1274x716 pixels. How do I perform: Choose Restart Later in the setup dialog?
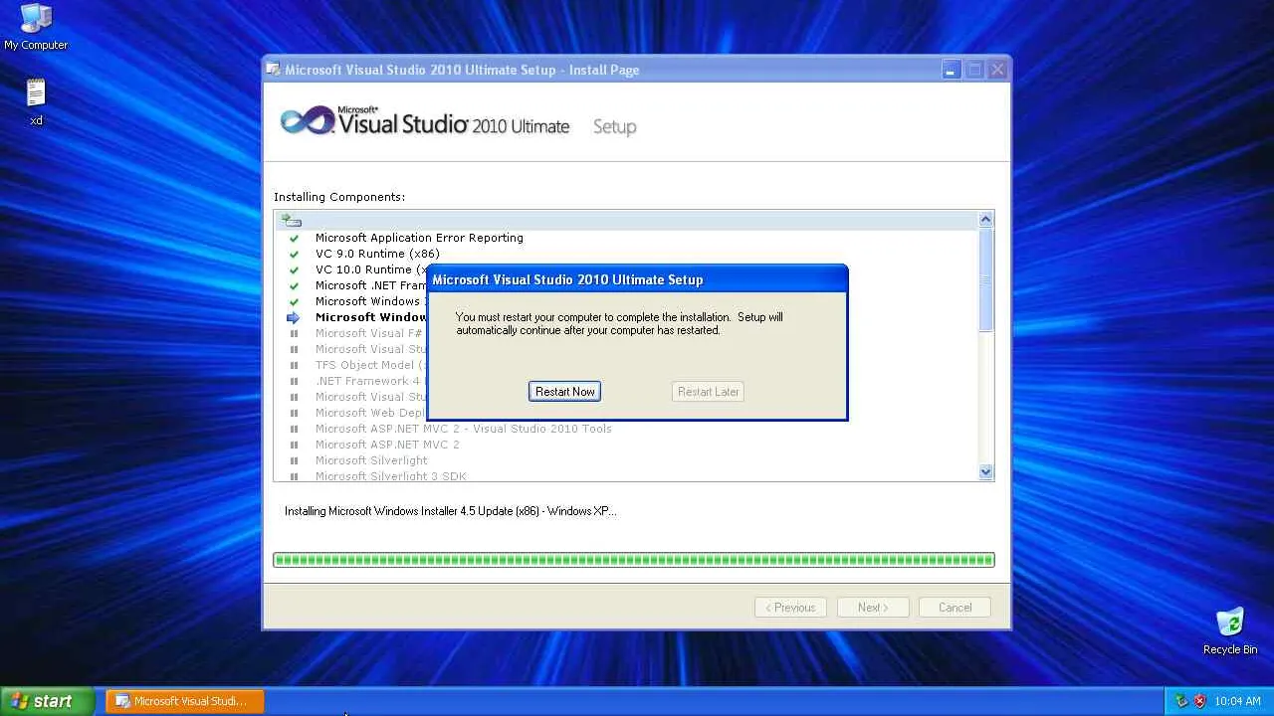(x=708, y=392)
